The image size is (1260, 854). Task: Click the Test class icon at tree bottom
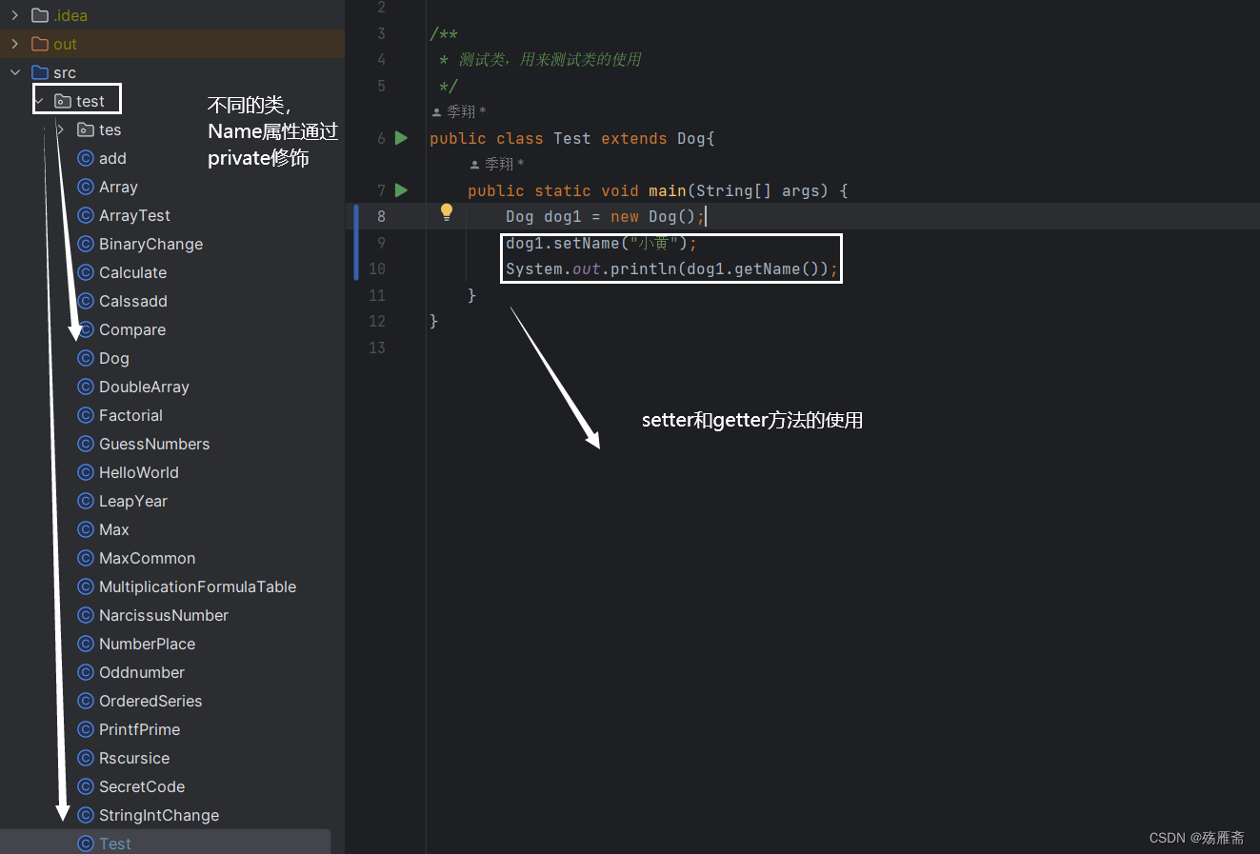pos(87,843)
